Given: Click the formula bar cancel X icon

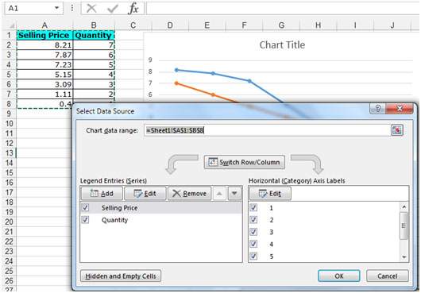Looking at the screenshot, I should coord(91,8).
